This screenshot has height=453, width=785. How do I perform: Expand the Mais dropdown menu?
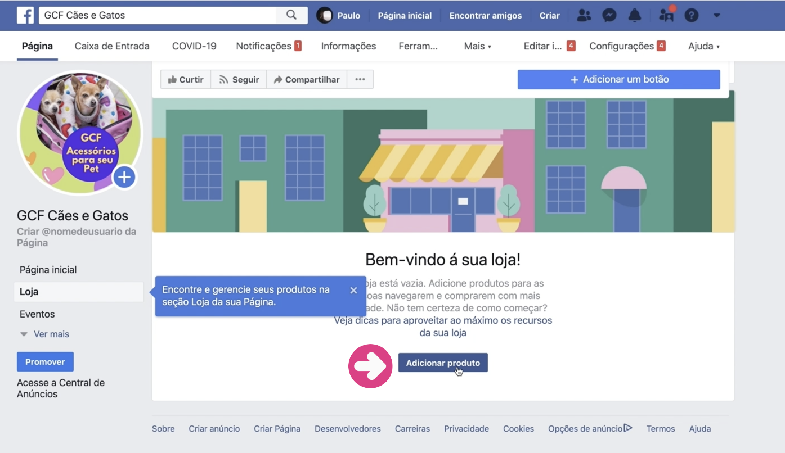(478, 46)
